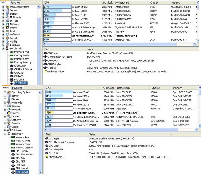
Task: Select the 4x Phenom 9500 row in upper results
Action: pyautogui.click(x=120, y=23)
